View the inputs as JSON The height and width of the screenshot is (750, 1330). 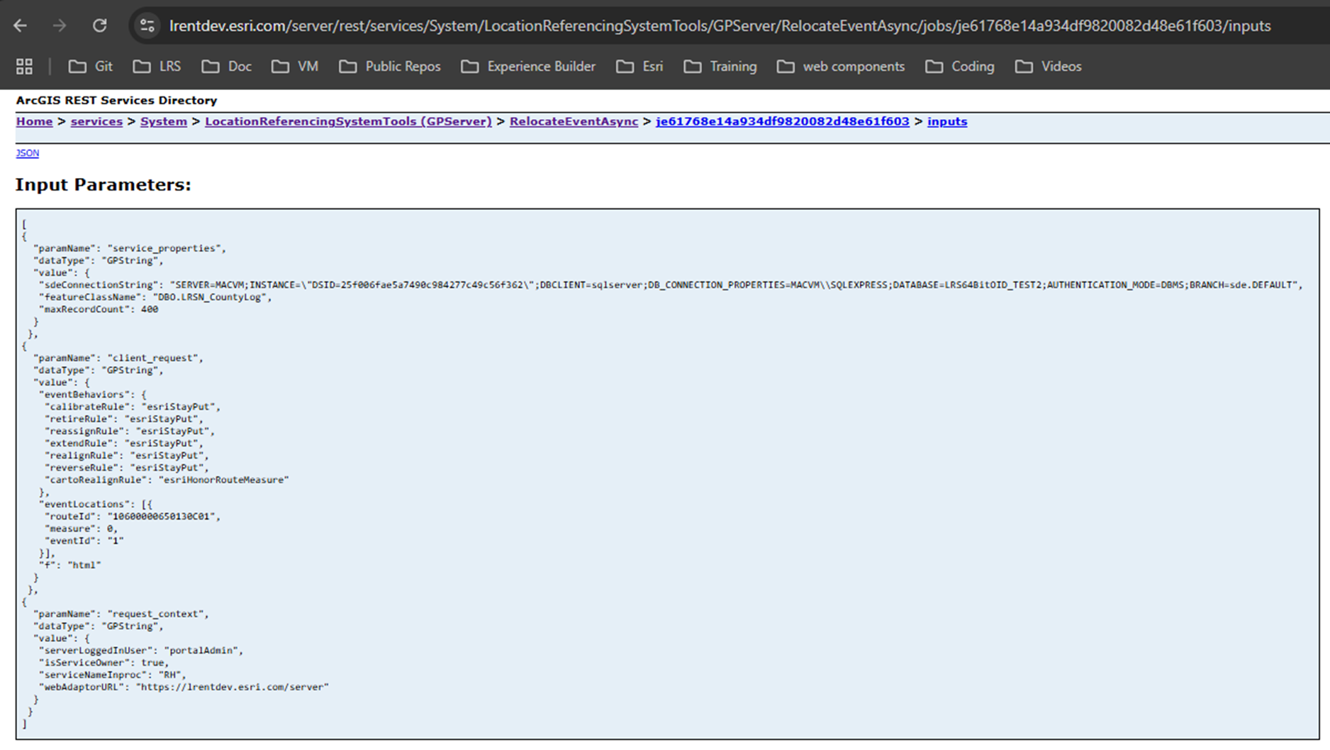point(27,152)
